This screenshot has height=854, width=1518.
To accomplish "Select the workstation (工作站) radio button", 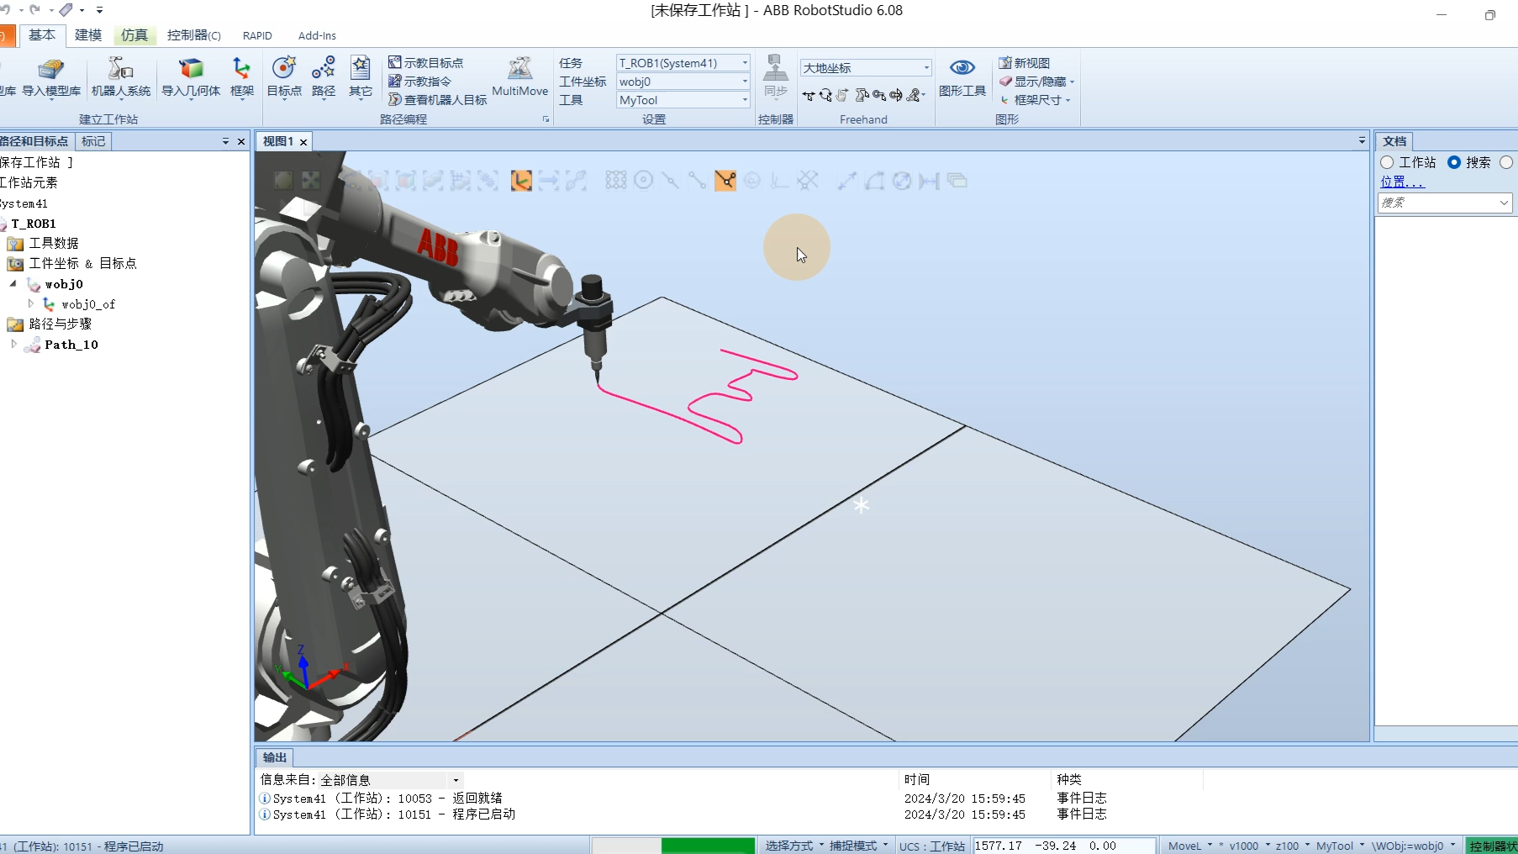I will [1387, 162].
